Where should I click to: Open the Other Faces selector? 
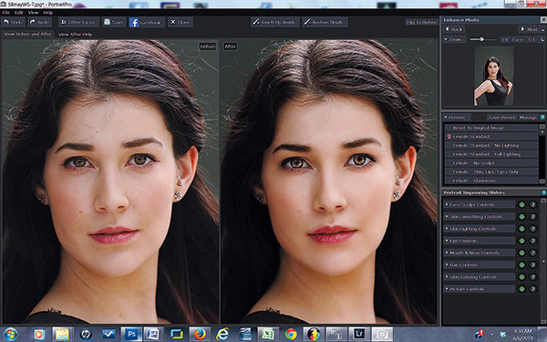click(78, 22)
